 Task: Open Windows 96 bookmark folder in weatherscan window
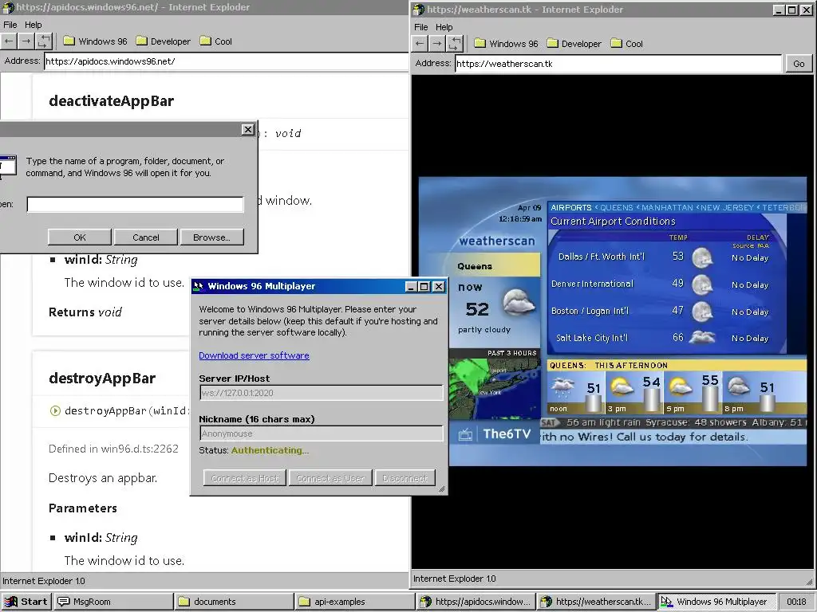(507, 44)
